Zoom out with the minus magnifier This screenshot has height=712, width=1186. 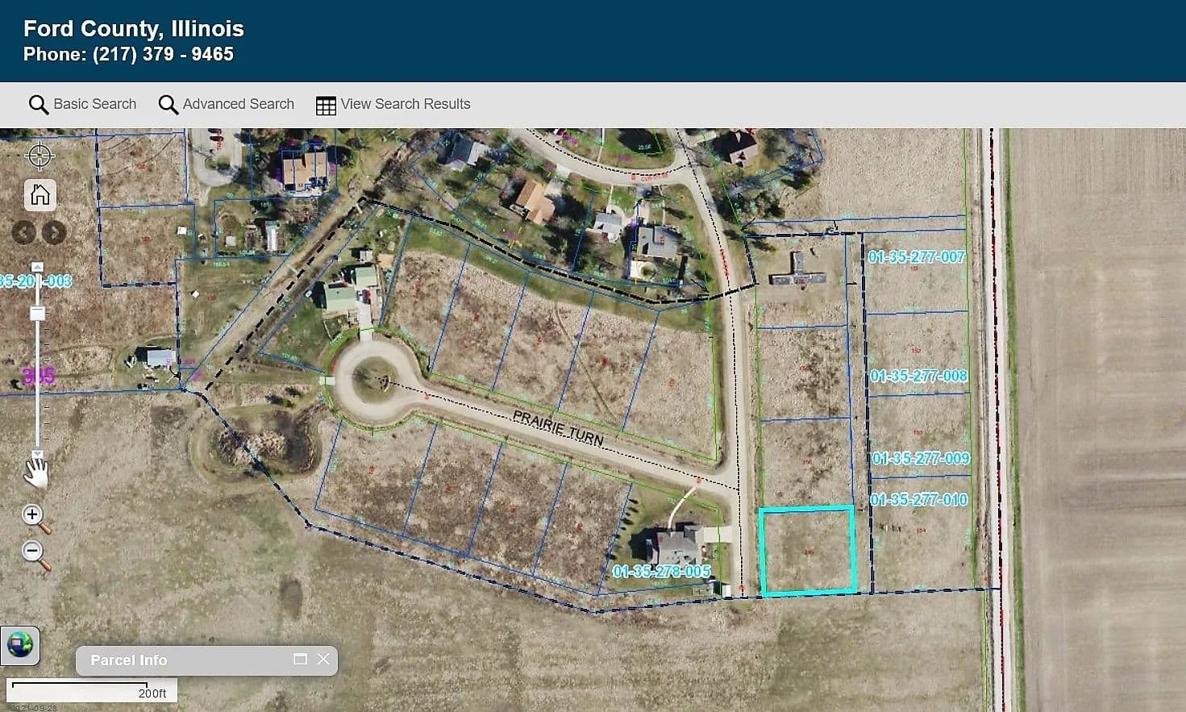click(34, 554)
